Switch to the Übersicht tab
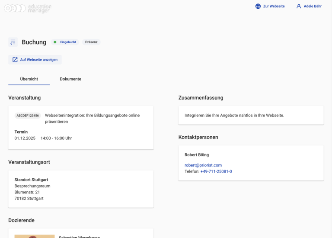Image resolution: width=332 pixels, height=238 pixels. (29, 79)
